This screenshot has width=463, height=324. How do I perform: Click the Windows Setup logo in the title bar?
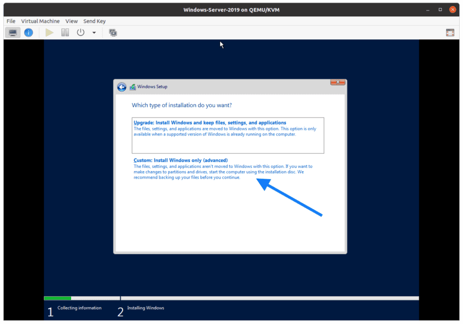tap(132, 86)
